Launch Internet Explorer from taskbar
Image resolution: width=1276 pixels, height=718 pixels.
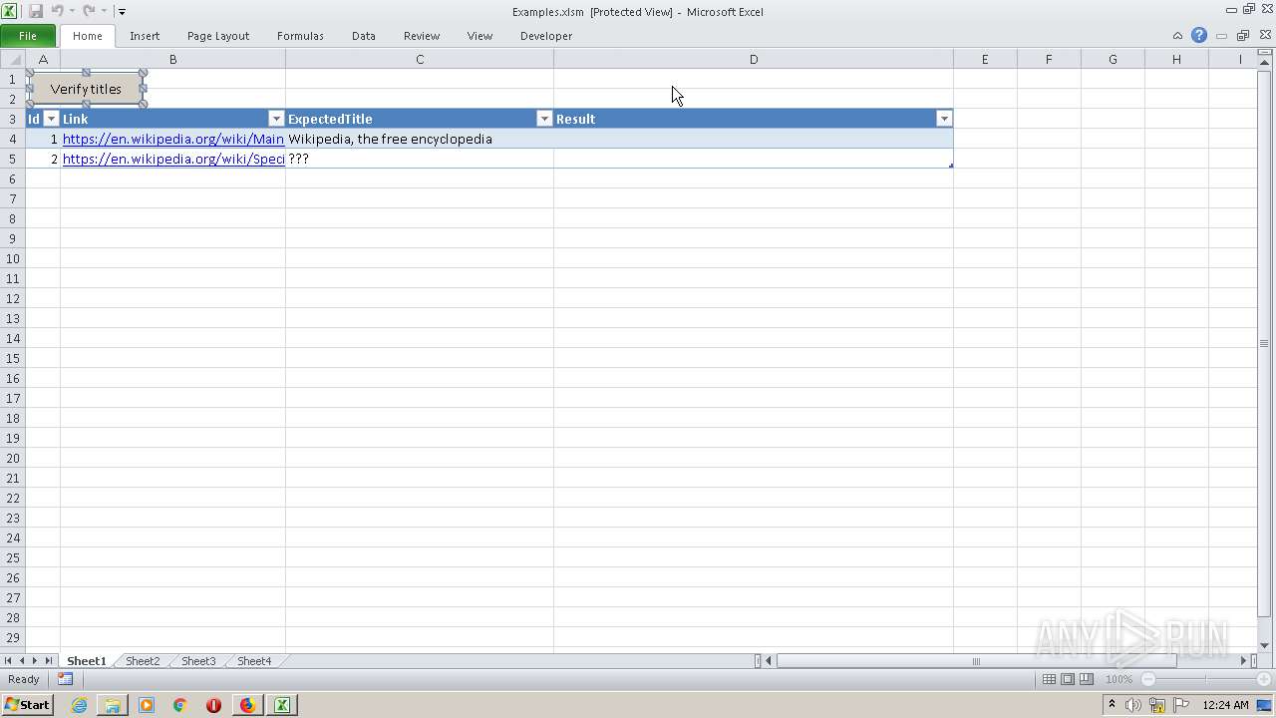79,705
